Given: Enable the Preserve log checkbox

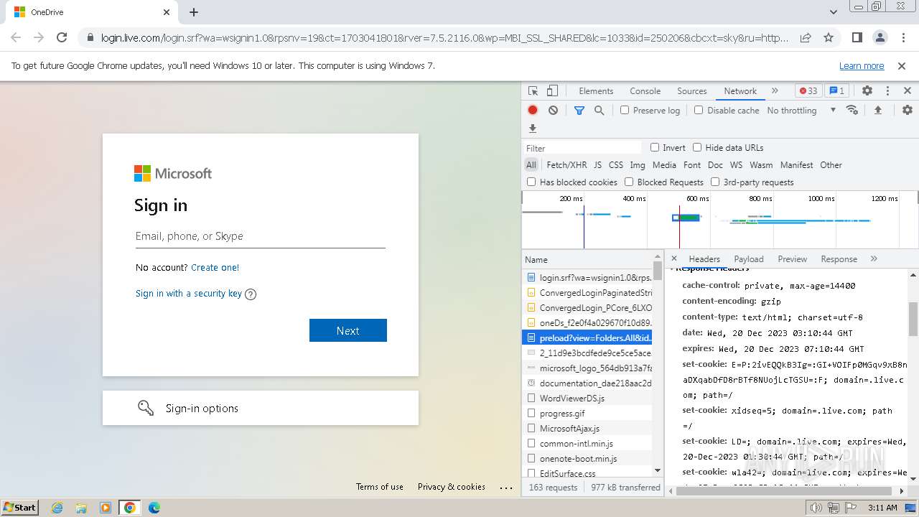Looking at the screenshot, I should tap(625, 110).
